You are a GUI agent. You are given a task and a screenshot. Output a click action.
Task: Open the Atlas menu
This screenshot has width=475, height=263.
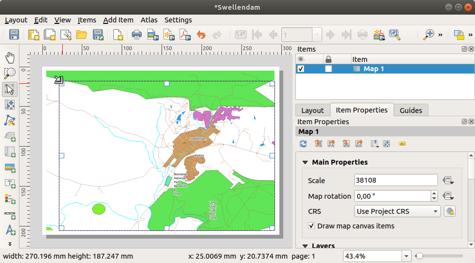(x=149, y=20)
